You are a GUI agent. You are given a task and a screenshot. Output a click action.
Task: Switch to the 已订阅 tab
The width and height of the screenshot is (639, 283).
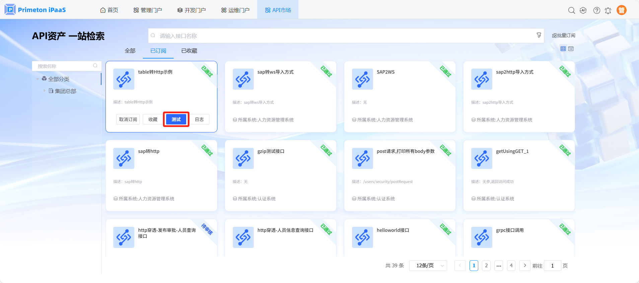click(158, 51)
